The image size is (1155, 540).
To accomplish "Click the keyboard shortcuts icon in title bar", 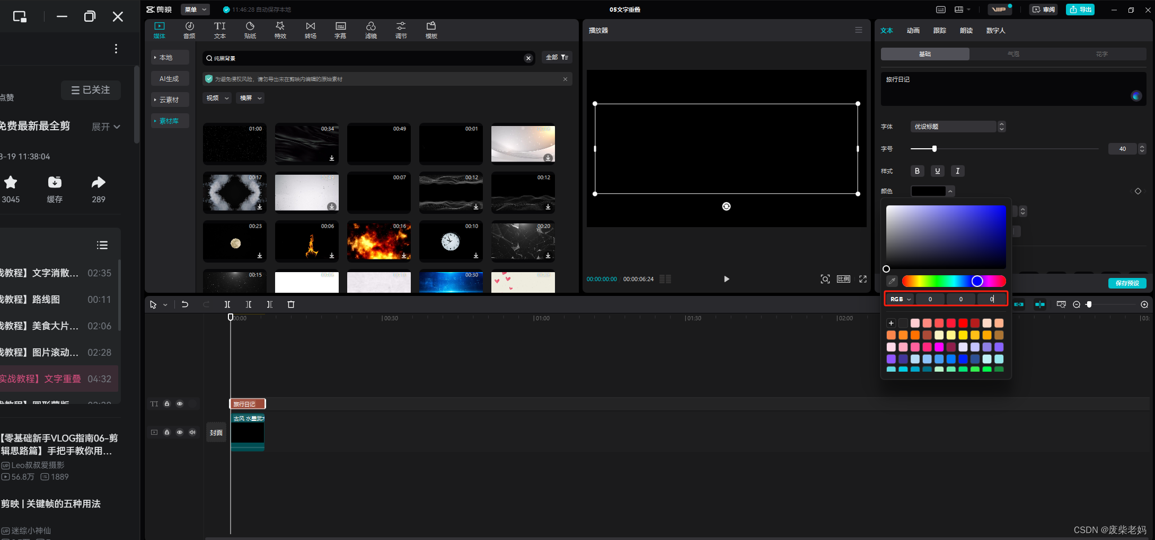I will [941, 10].
